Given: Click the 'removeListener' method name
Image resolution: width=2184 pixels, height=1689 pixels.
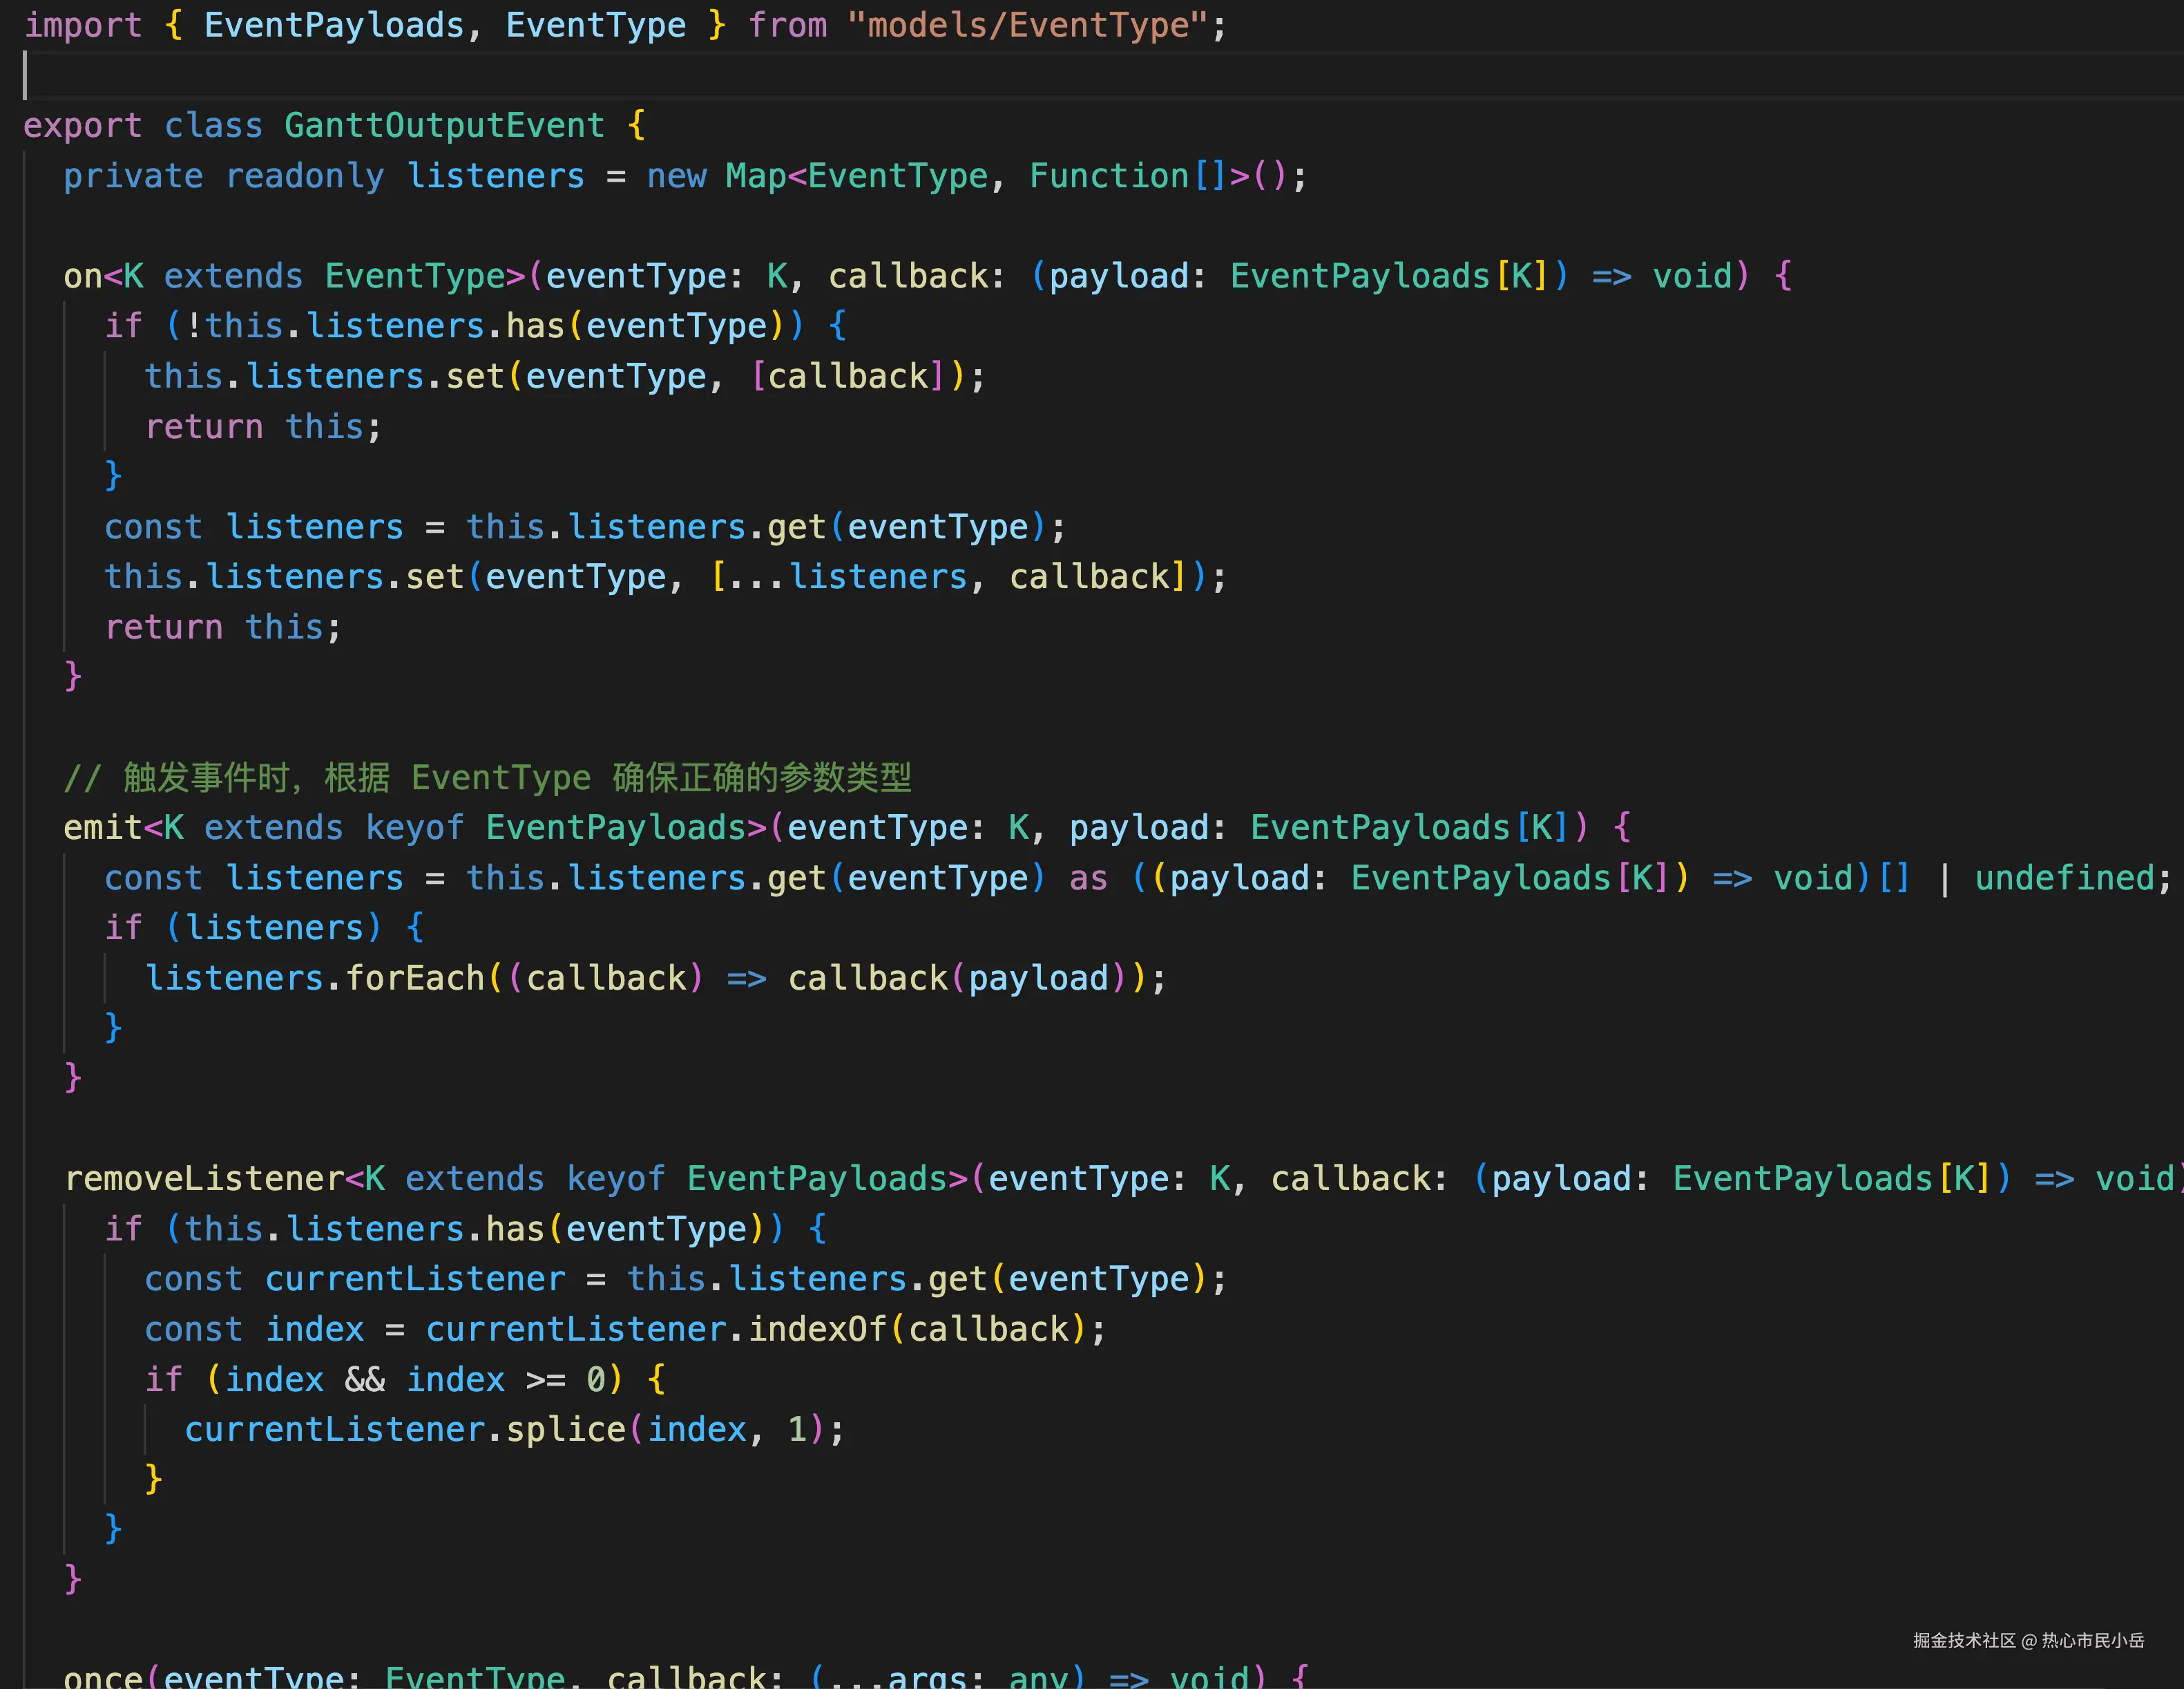Looking at the screenshot, I should point(204,1179).
